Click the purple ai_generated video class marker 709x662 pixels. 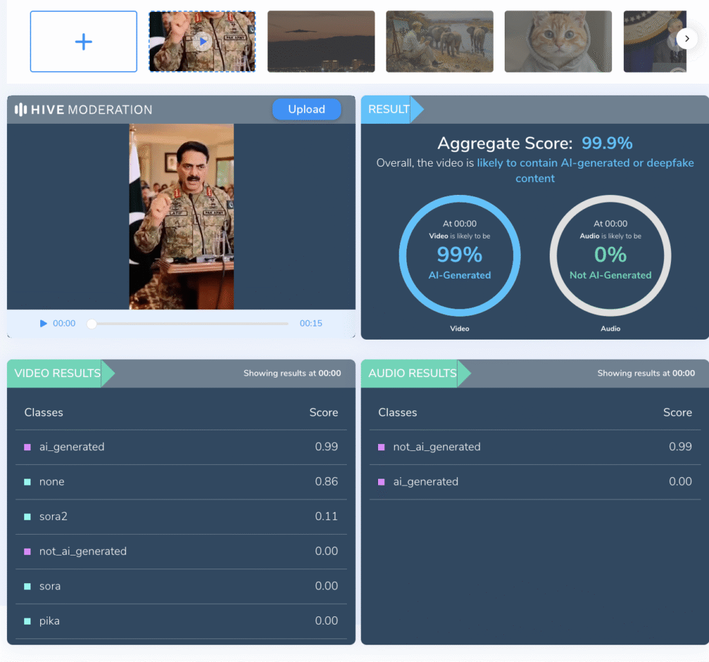click(x=28, y=447)
